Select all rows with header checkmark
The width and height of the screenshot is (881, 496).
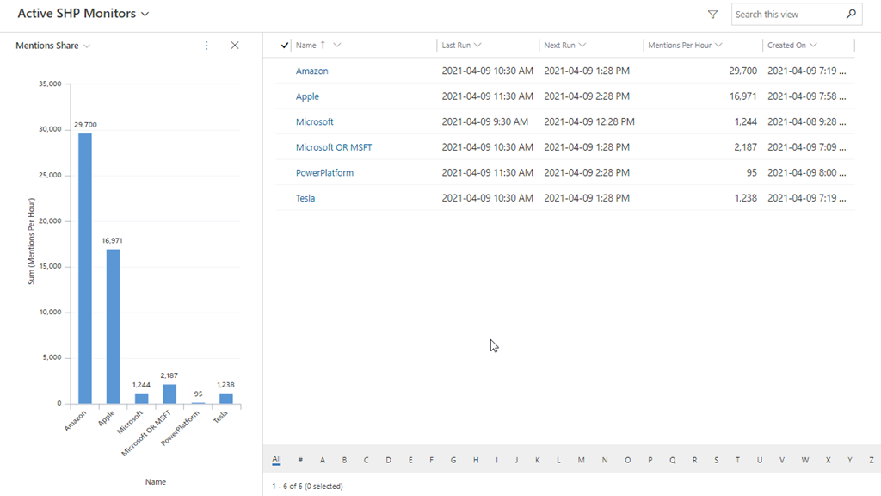click(284, 45)
